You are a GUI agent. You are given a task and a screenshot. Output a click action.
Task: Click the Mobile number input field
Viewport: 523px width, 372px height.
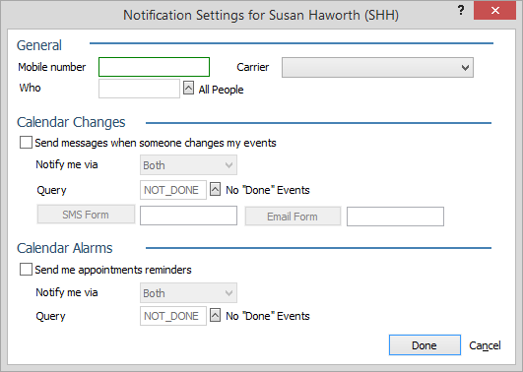[154, 67]
